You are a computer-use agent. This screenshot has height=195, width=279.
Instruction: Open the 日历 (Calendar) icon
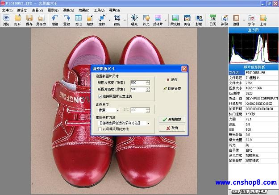tap(213, 20)
